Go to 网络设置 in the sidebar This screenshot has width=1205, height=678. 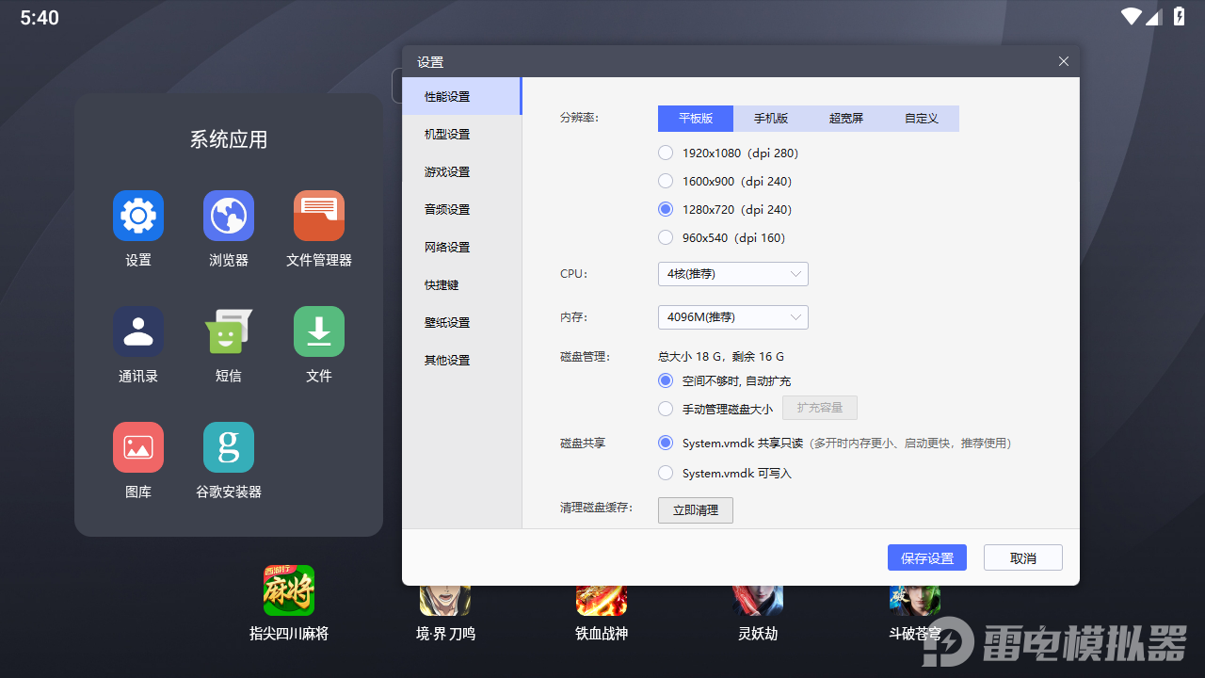[447, 248]
